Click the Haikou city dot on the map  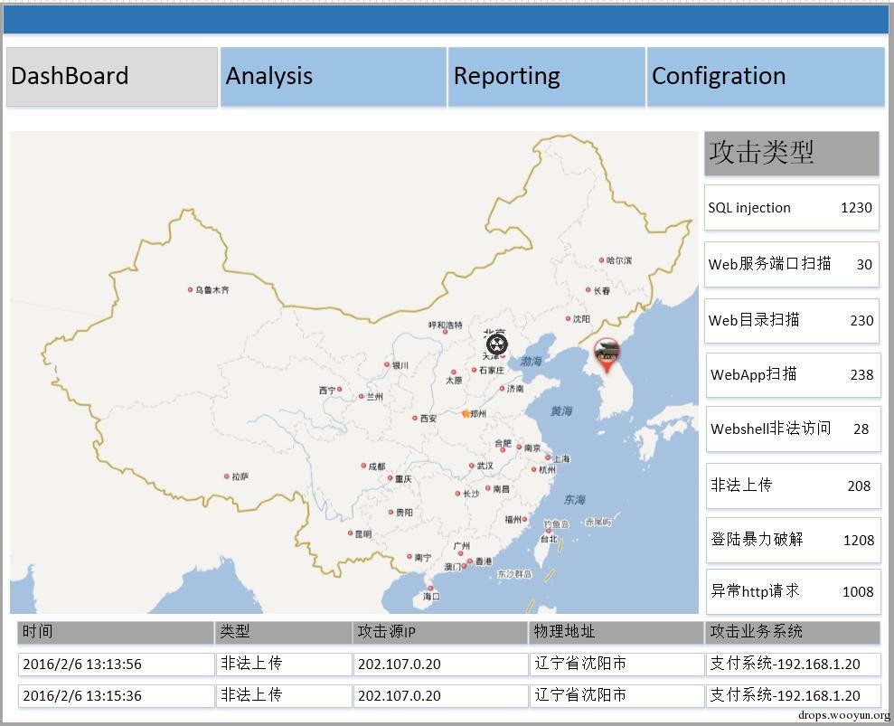430,588
